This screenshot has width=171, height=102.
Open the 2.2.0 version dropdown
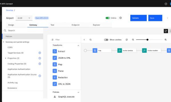pyautogui.click(x=24, y=18)
